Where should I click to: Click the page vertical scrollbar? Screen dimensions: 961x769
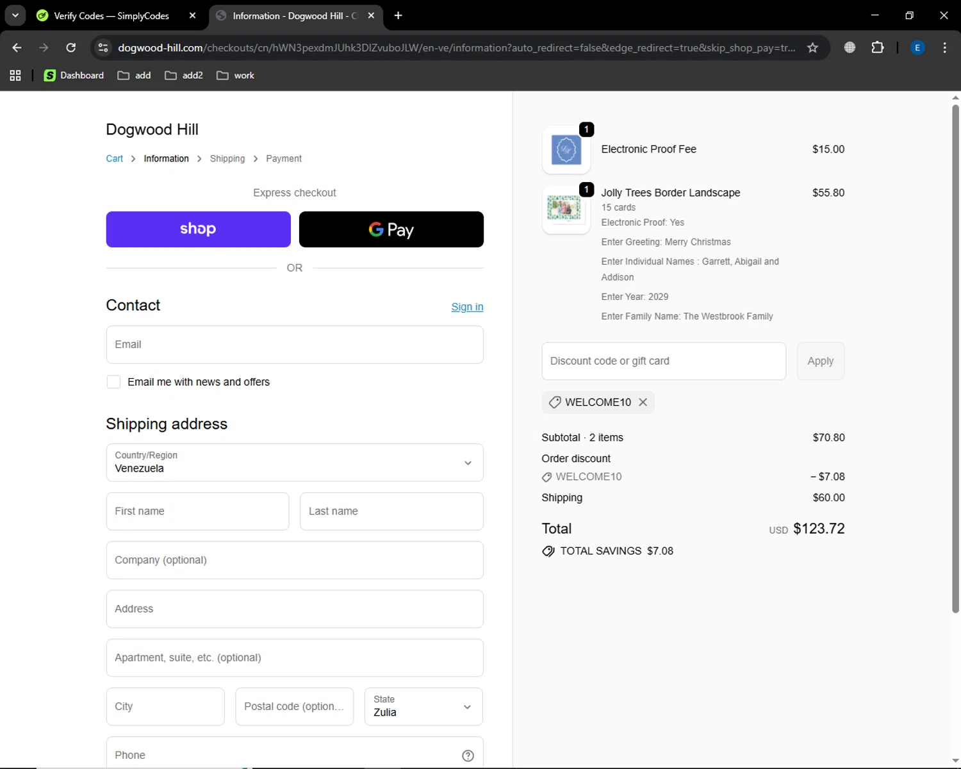955,359
